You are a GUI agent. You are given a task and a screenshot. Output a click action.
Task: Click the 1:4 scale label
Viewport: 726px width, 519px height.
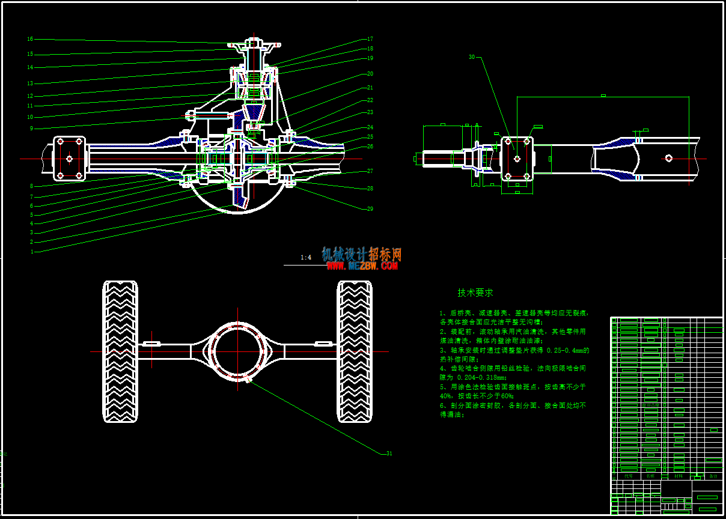click(306, 258)
